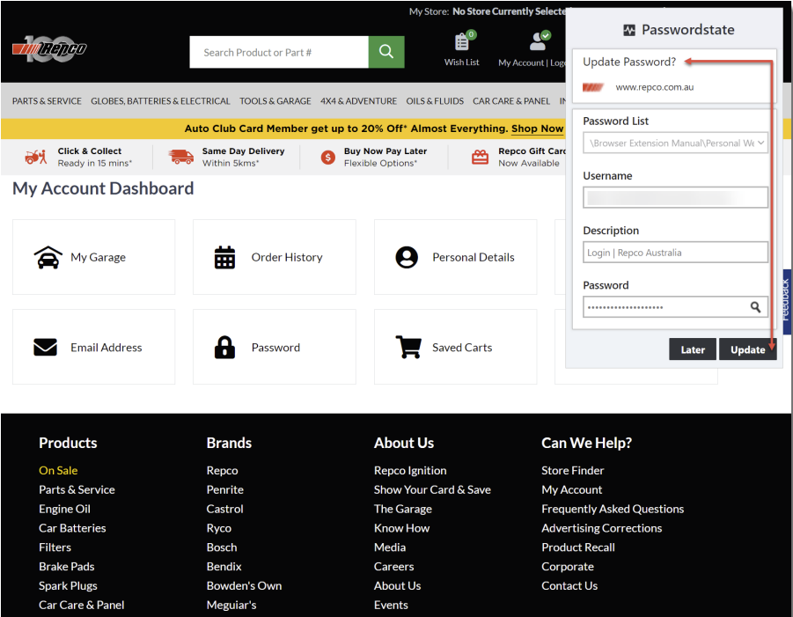Click the Bowden's Own brand link
Screen dimensions: 793x617
[244, 585]
